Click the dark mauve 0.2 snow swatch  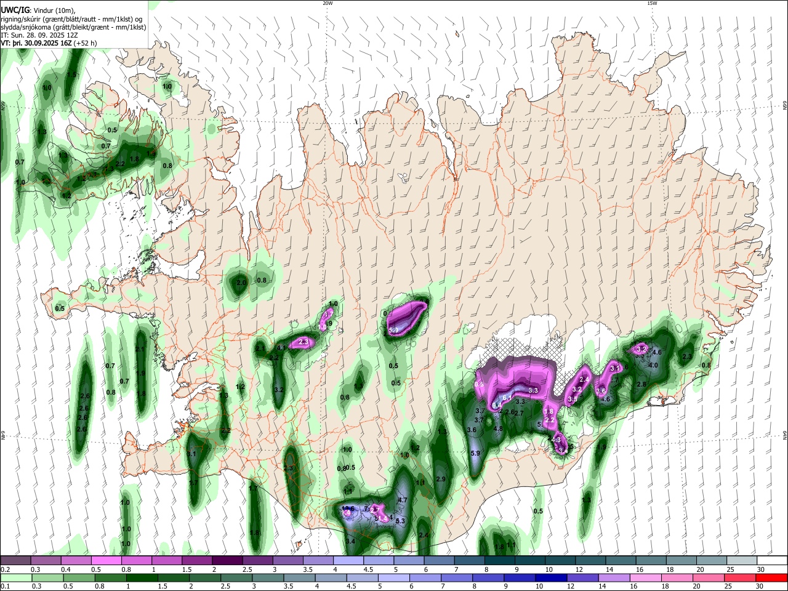pos(15,560)
